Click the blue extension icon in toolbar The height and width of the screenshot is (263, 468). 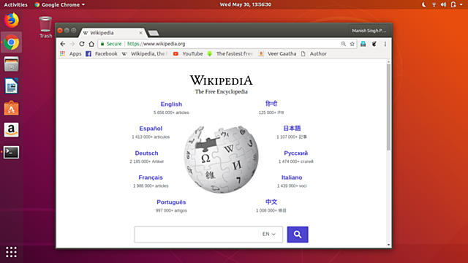pyautogui.click(x=363, y=44)
